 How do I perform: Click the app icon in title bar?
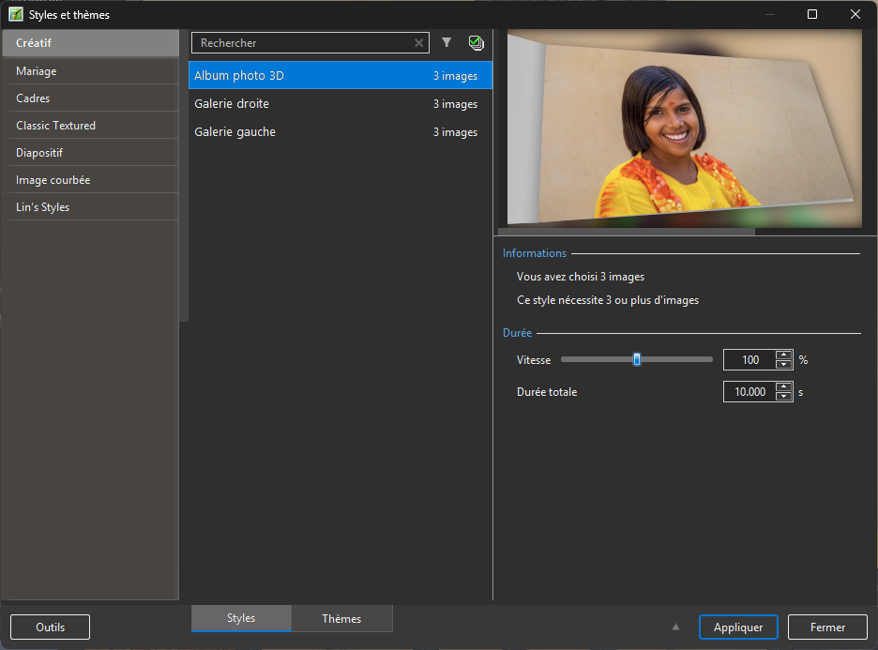pos(16,14)
